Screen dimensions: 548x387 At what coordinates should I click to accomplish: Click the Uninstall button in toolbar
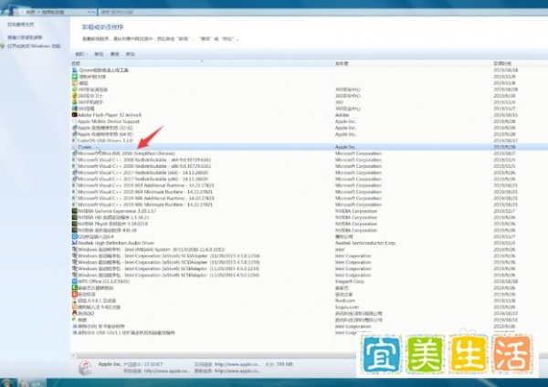(99, 54)
